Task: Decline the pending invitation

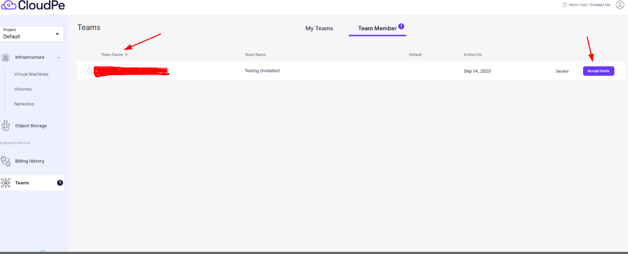Action: pyautogui.click(x=562, y=71)
